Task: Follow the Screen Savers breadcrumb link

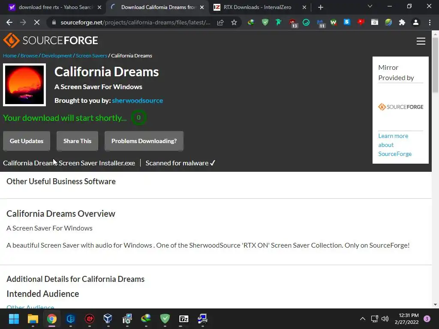Action: point(91,55)
